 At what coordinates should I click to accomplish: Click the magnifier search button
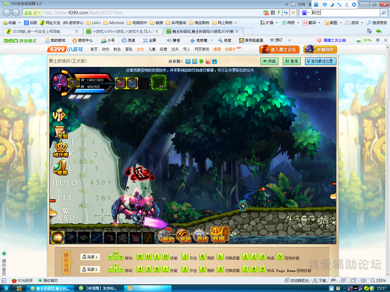tap(384, 13)
